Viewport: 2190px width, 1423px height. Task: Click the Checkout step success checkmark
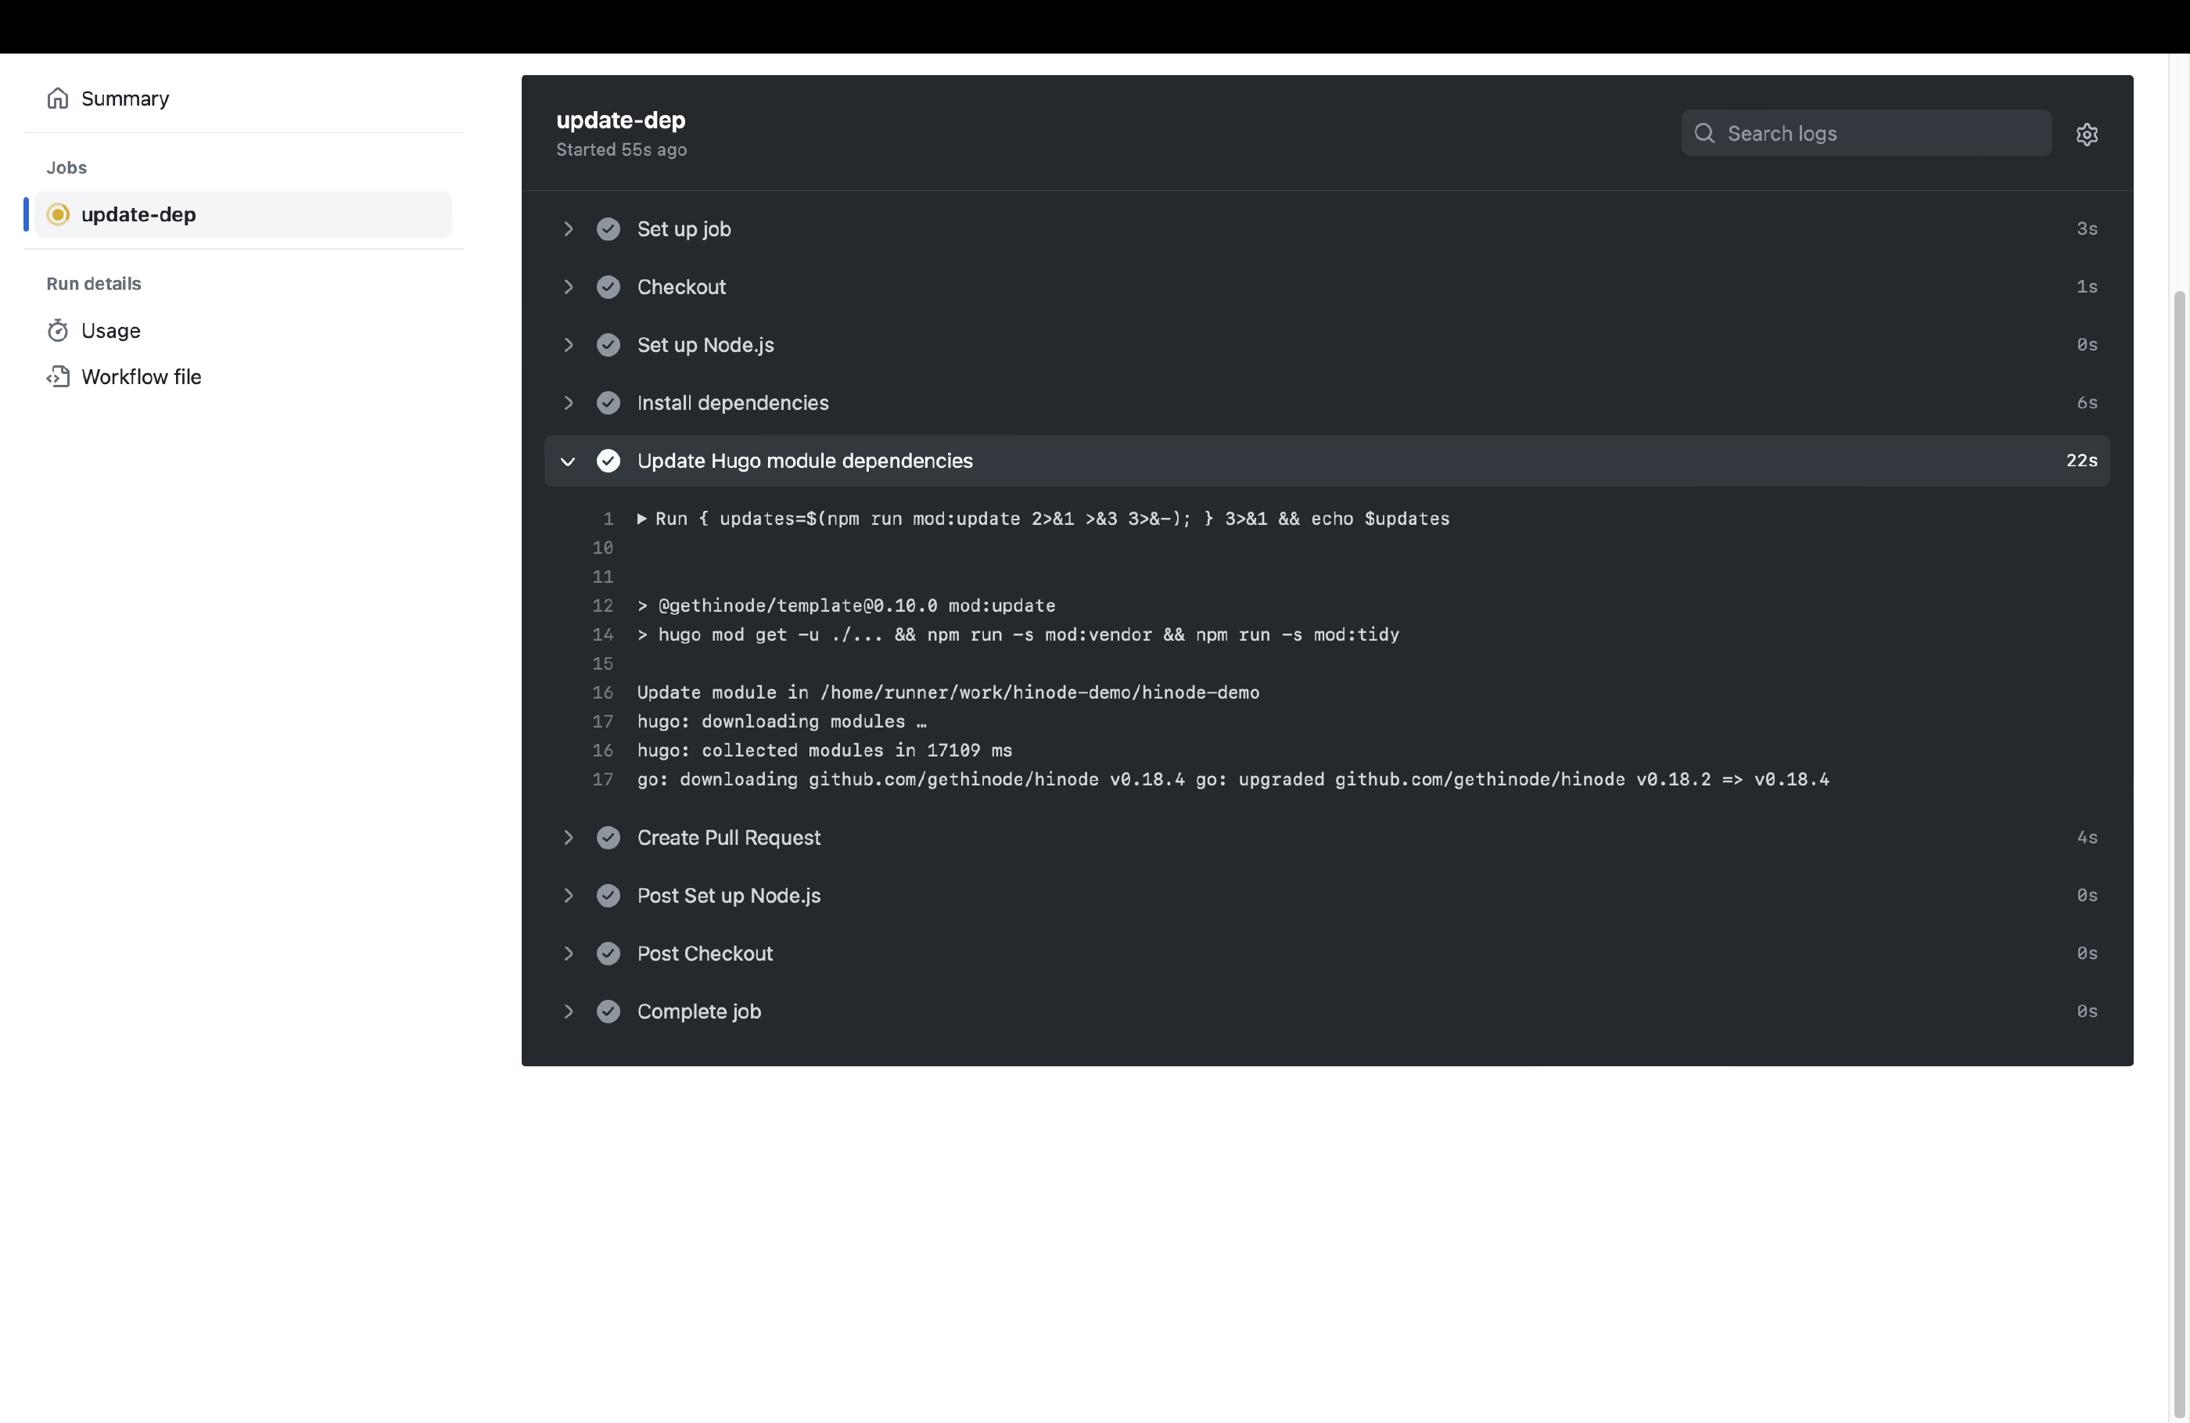(x=609, y=287)
